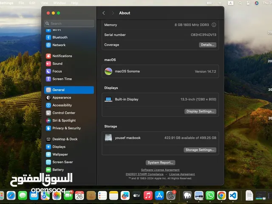Launch Google Chrome from Dock
Image resolution: width=272 pixels, height=204 pixels.
tap(221, 195)
